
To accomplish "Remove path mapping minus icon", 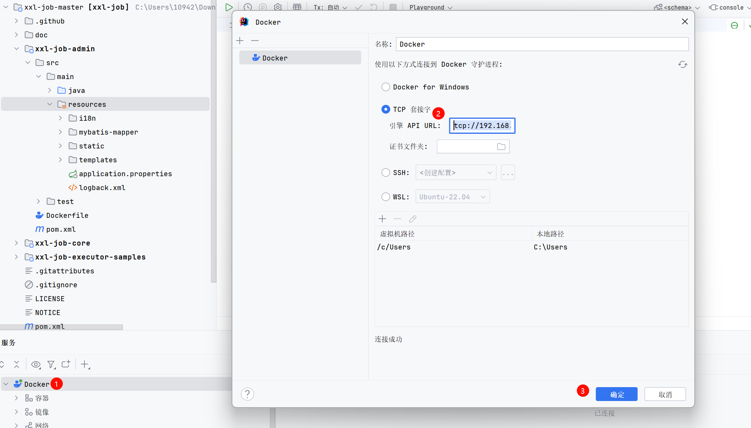I will (397, 219).
